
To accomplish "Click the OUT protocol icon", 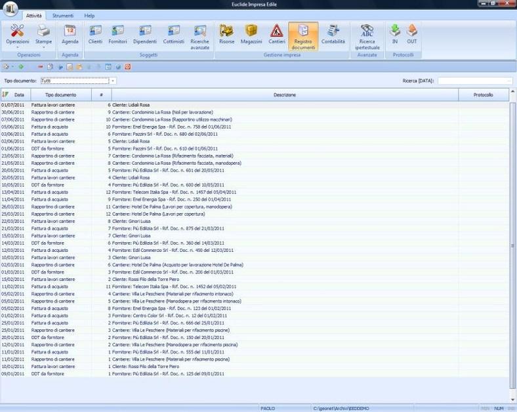I will point(411,34).
